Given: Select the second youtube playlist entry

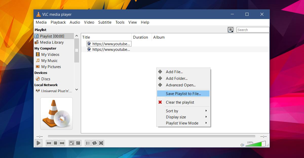Looking at the screenshot, I should coord(109,50).
